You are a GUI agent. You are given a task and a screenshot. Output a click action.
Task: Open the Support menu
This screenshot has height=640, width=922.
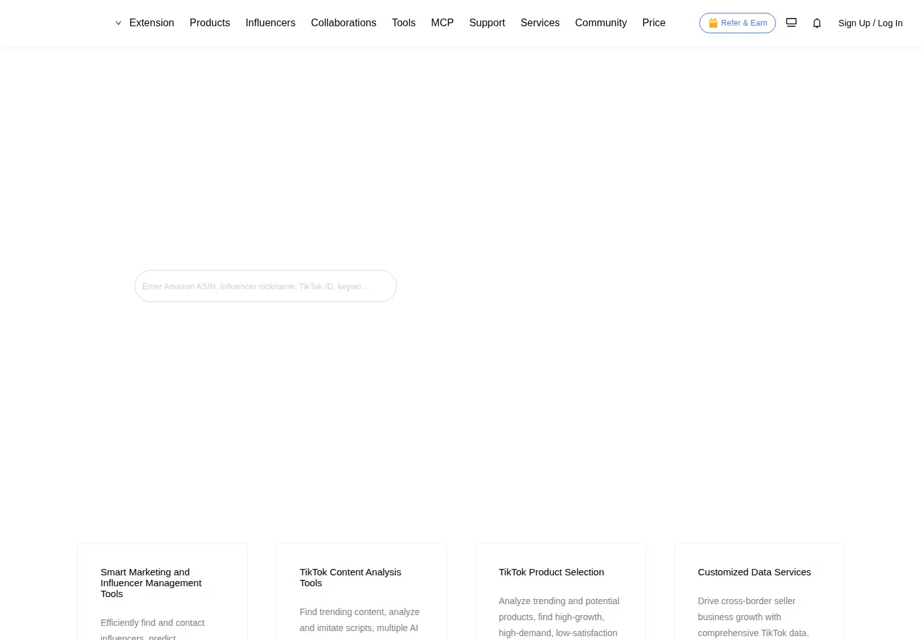click(487, 23)
